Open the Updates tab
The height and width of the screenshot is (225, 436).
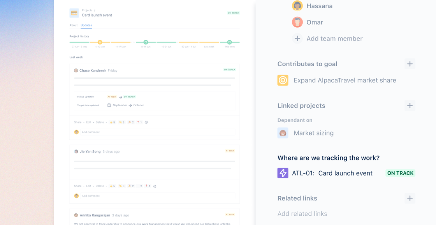click(x=86, y=25)
